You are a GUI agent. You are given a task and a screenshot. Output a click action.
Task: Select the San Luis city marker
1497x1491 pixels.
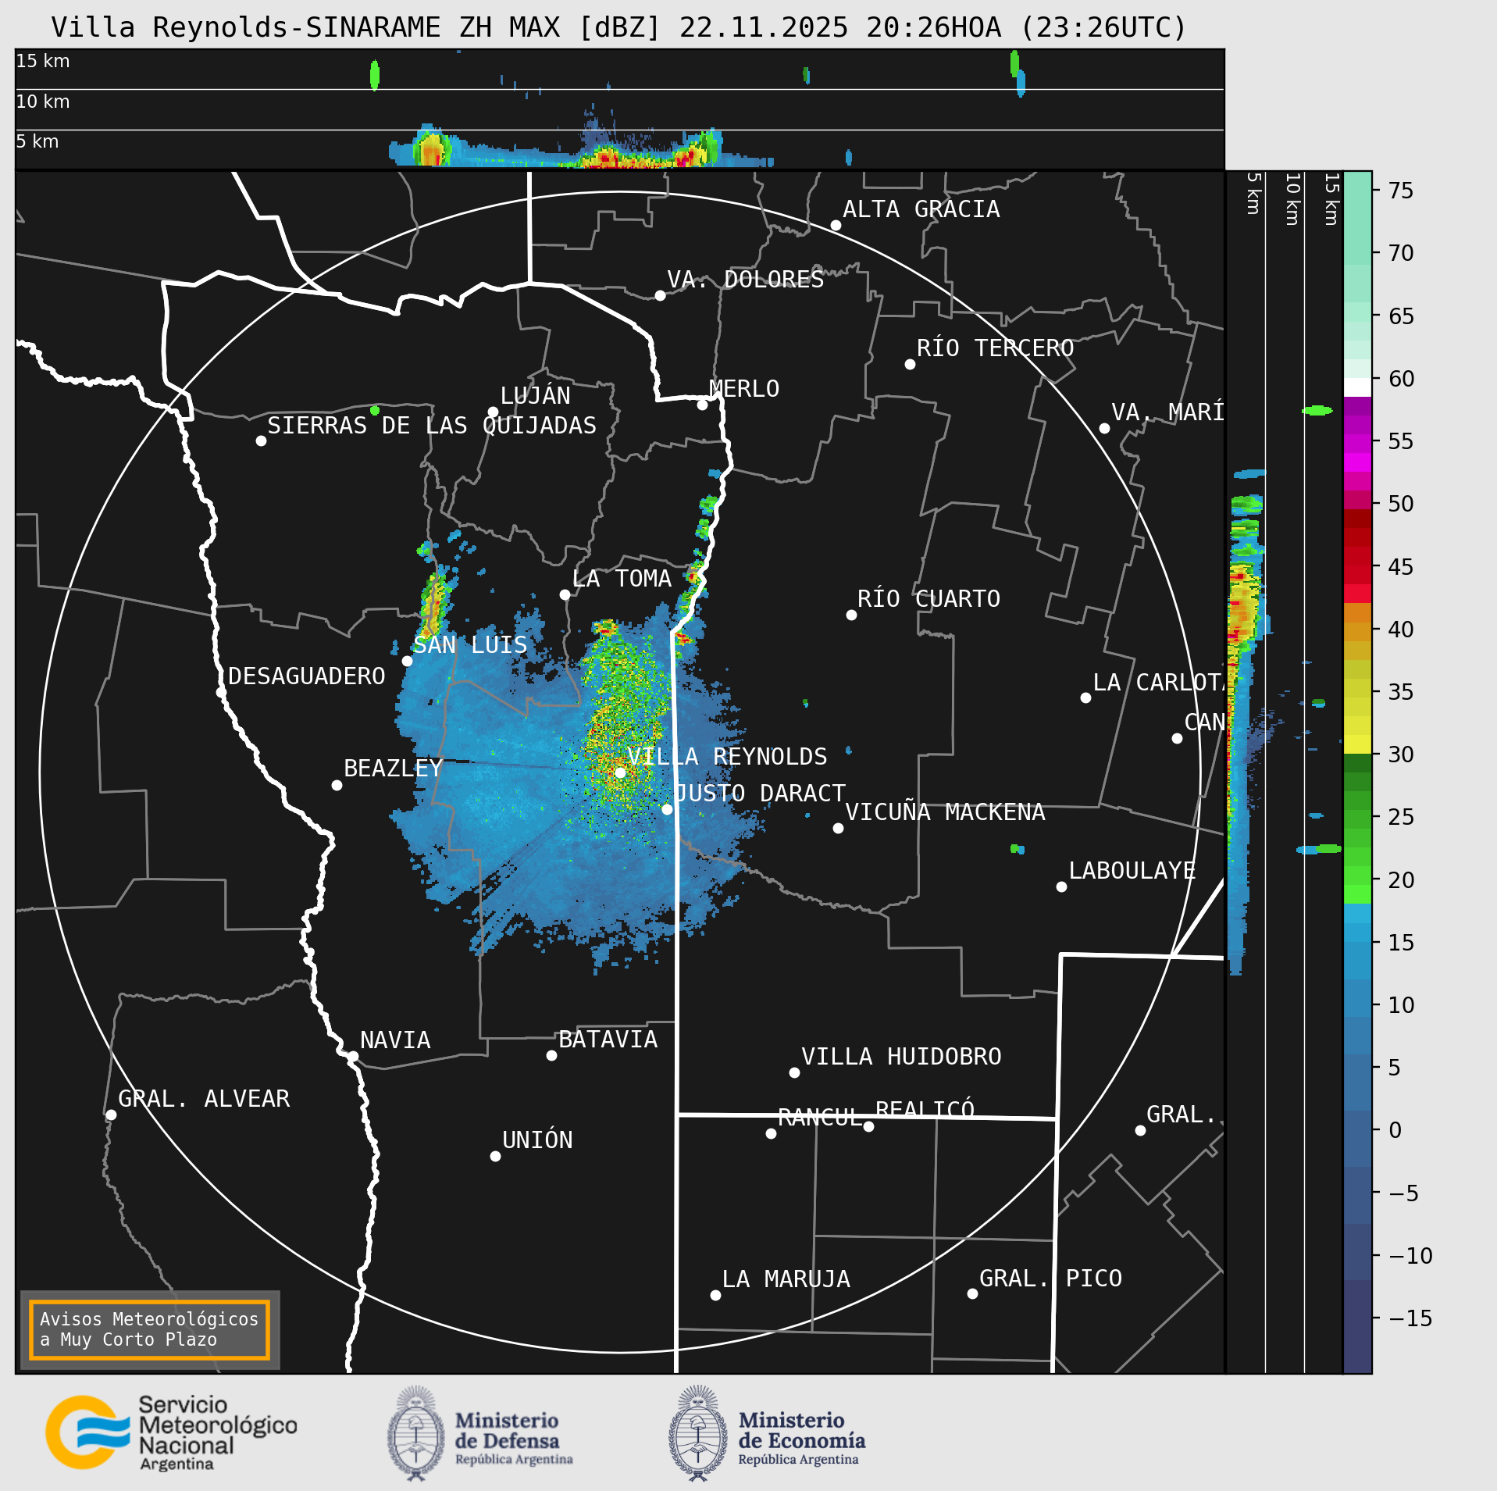coord(407,661)
